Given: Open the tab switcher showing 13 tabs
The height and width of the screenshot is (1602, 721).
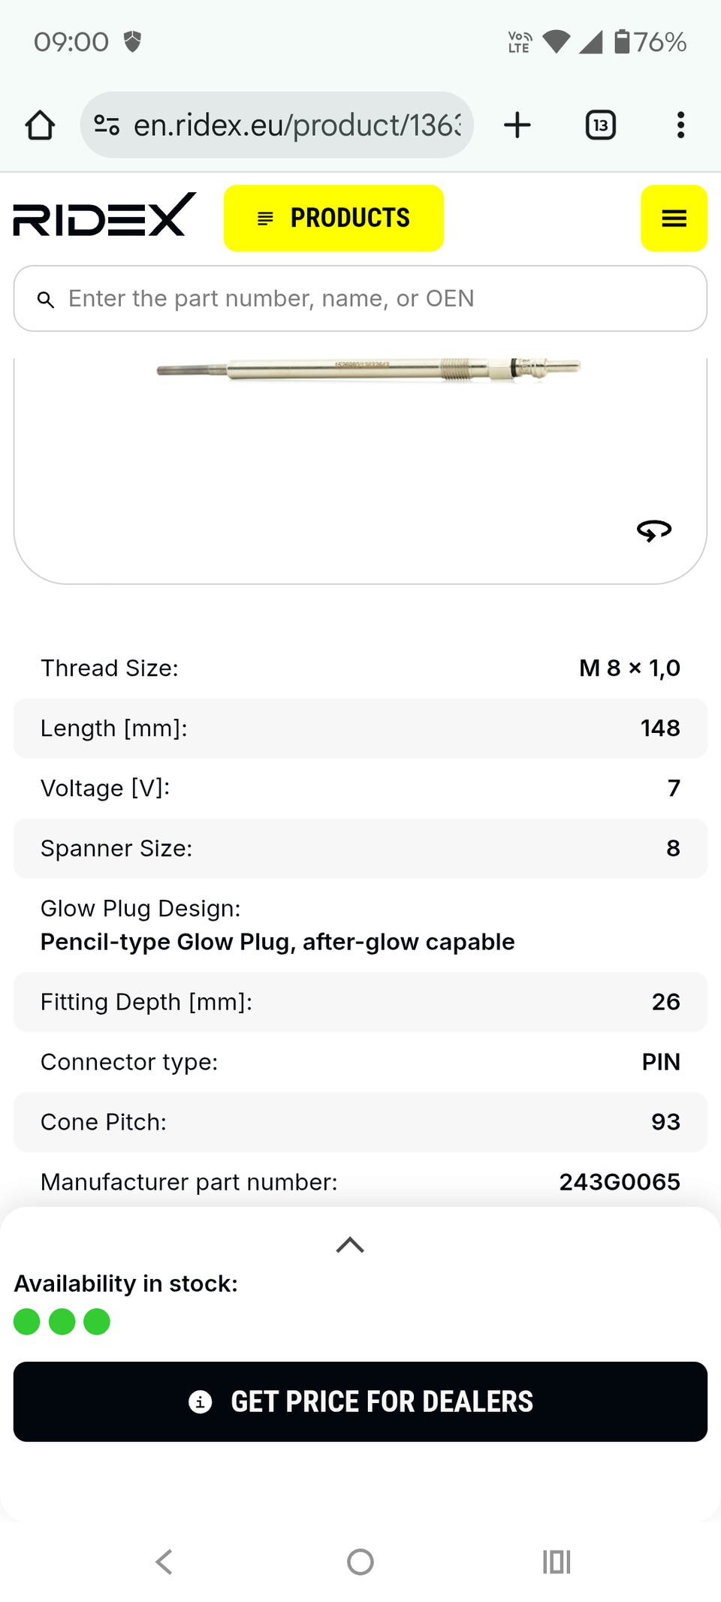Looking at the screenshot, I should [x=600, y=125].
